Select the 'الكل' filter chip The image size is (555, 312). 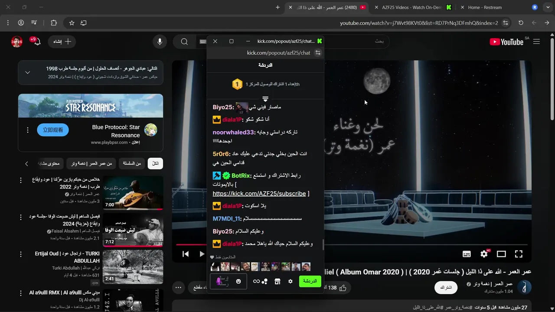[x=155, y=163]
